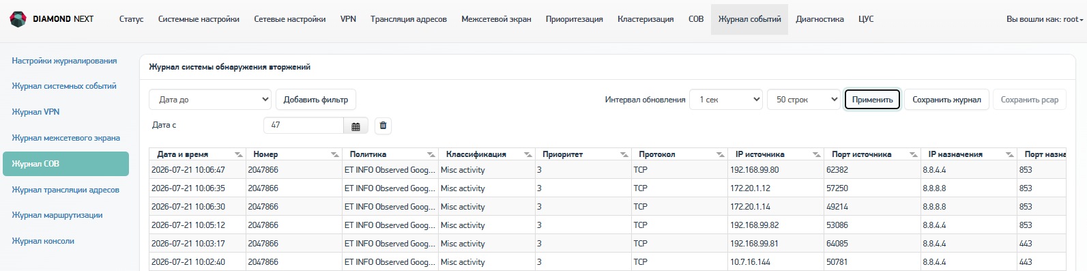Open filter icon on 'IP назначения' column

1009,154
